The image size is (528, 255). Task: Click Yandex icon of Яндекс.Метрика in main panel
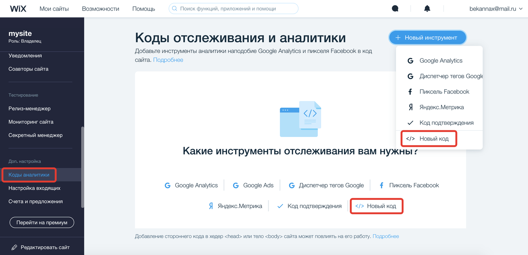(211, 206)
